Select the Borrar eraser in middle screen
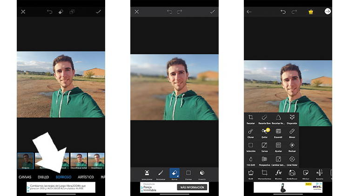349x196 pixels. click(x=174, y=173)
